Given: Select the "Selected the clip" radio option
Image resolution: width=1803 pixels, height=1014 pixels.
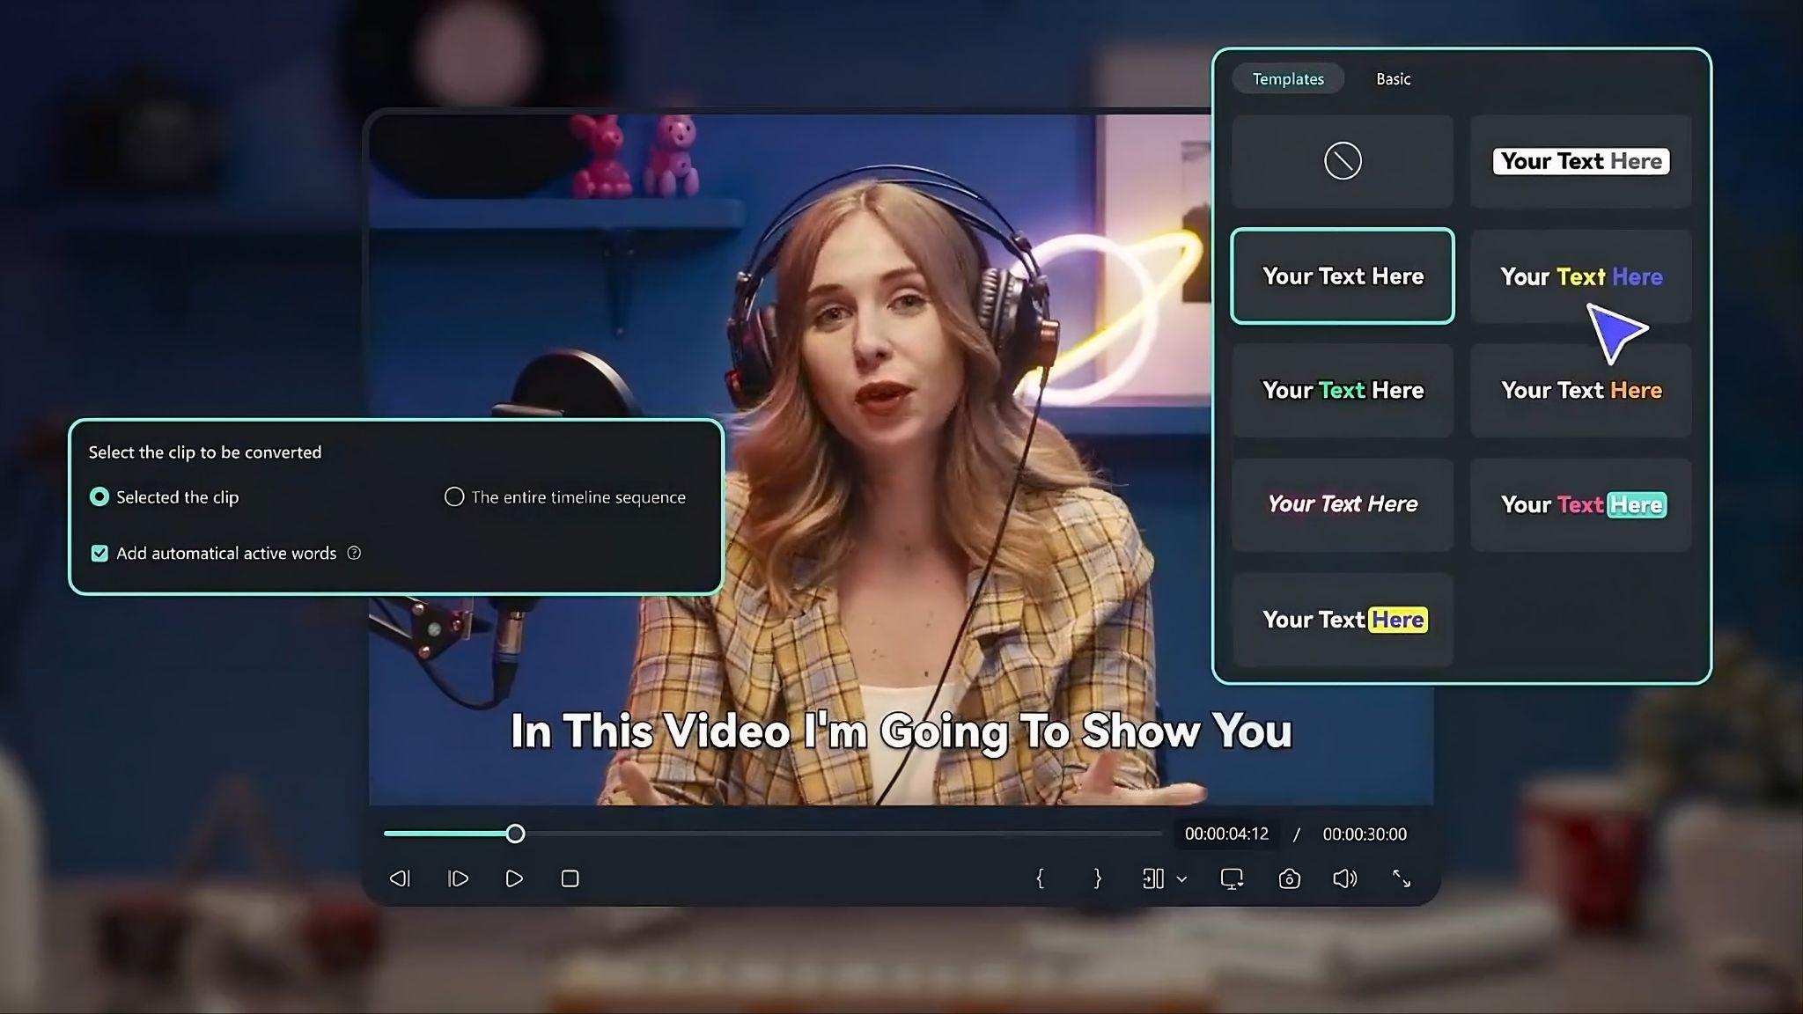Looking at the screenshot, I should [99, 497].
